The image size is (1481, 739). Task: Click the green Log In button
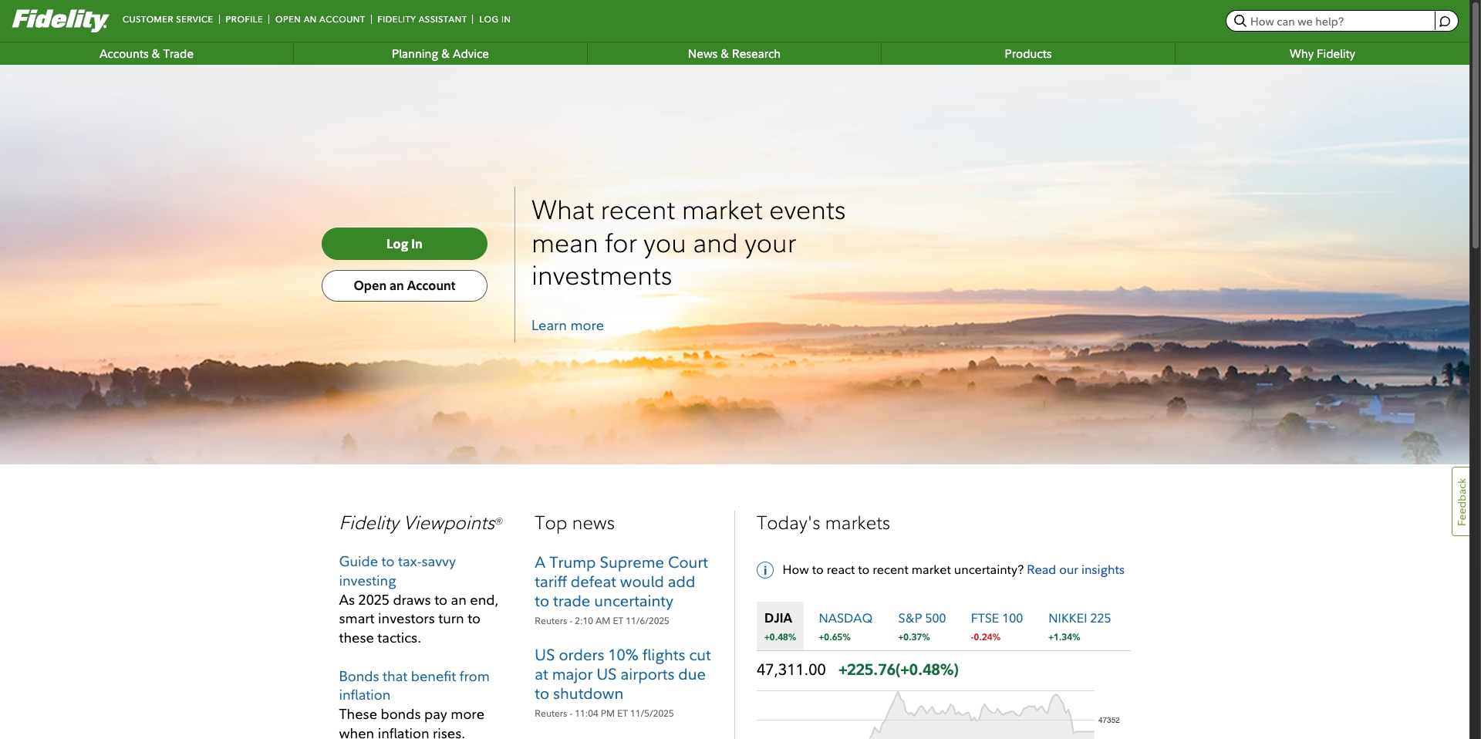pyautogui.click(x=404, y=244)
